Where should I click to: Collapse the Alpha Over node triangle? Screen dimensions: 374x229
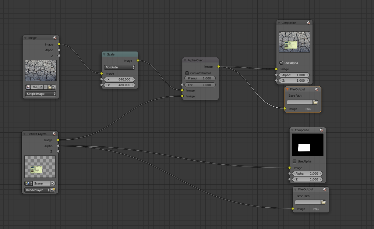click(185, 60)
